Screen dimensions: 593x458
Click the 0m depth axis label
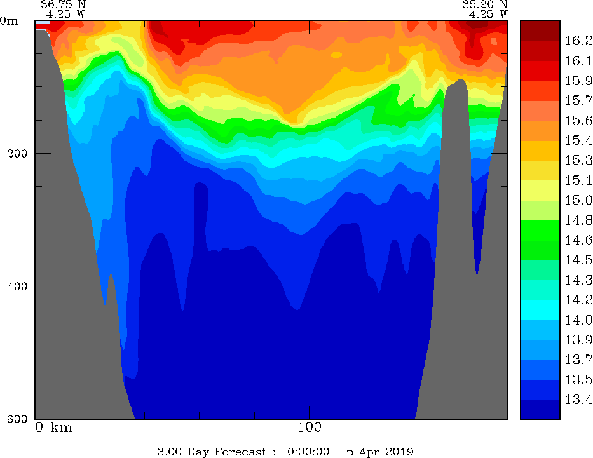pyautogui.click(x=9, y=21)
